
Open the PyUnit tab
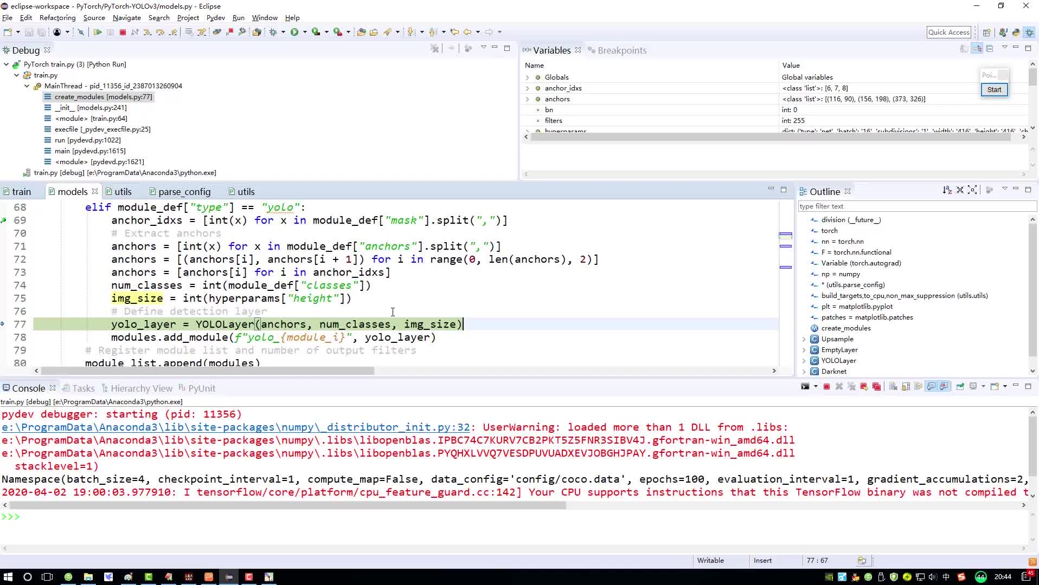coord(197,388)
